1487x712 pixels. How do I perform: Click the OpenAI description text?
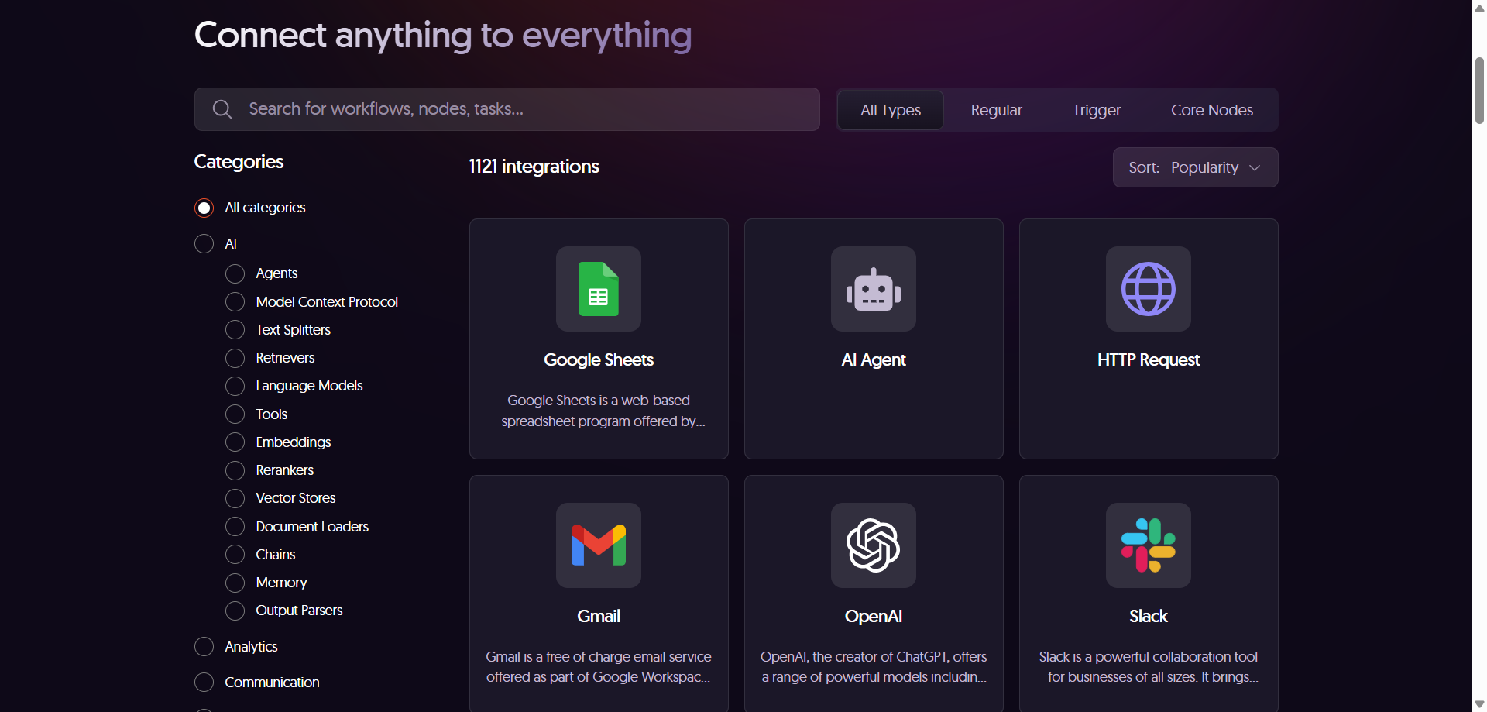click(x=874, y=667)
